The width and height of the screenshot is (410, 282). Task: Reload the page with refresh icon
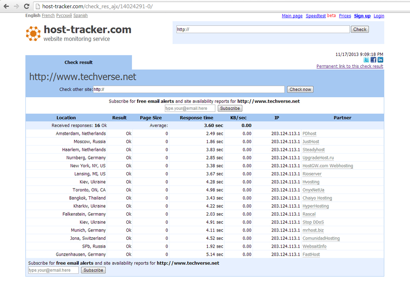pyautogui.click(x=26, y=6)
